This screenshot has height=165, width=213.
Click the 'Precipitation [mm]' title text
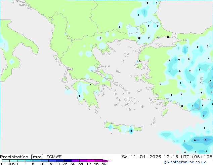coord(22,157)
